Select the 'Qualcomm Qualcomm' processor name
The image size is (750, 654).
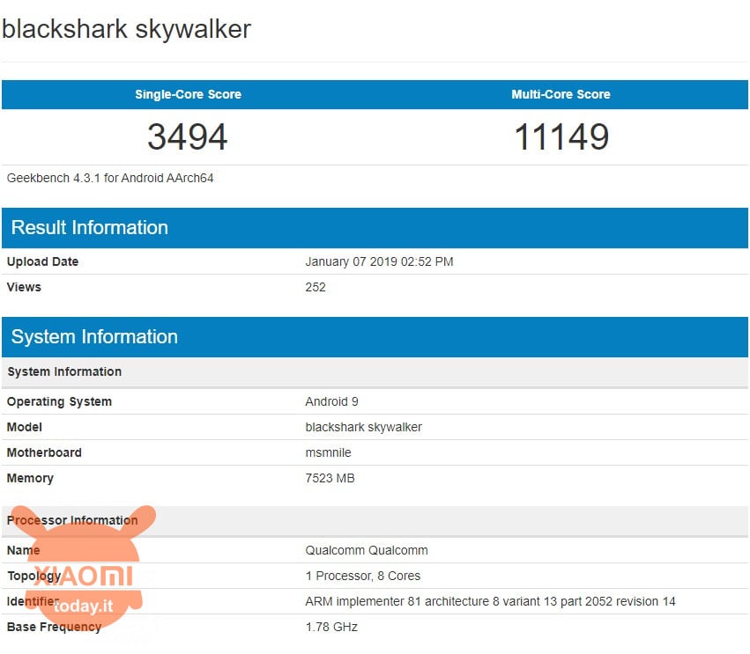coord(367,550)
